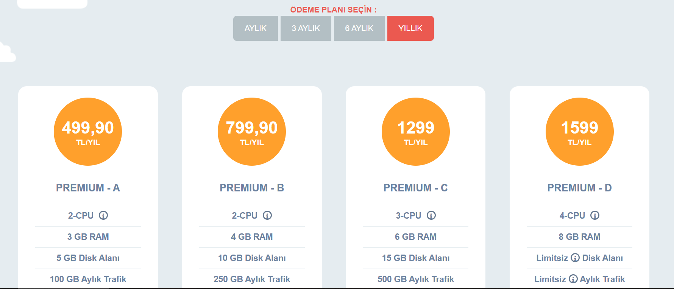Click the 1299 TL/YIL price circle
674x289 pixels.
click(416, 132)
